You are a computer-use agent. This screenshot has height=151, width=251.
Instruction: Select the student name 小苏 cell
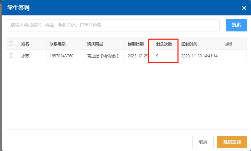(25, 56)
